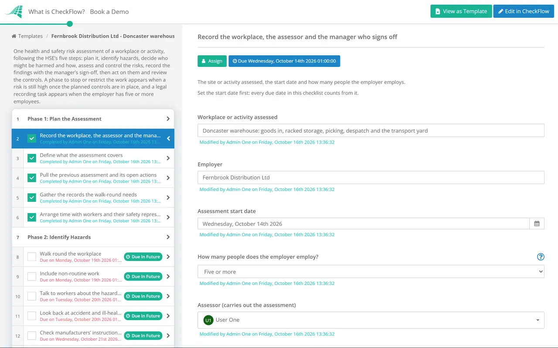Click the Fernbrook Distribution Ltd breadcrumb title
The height and width of the screenshot is (348, 558).
113,36
